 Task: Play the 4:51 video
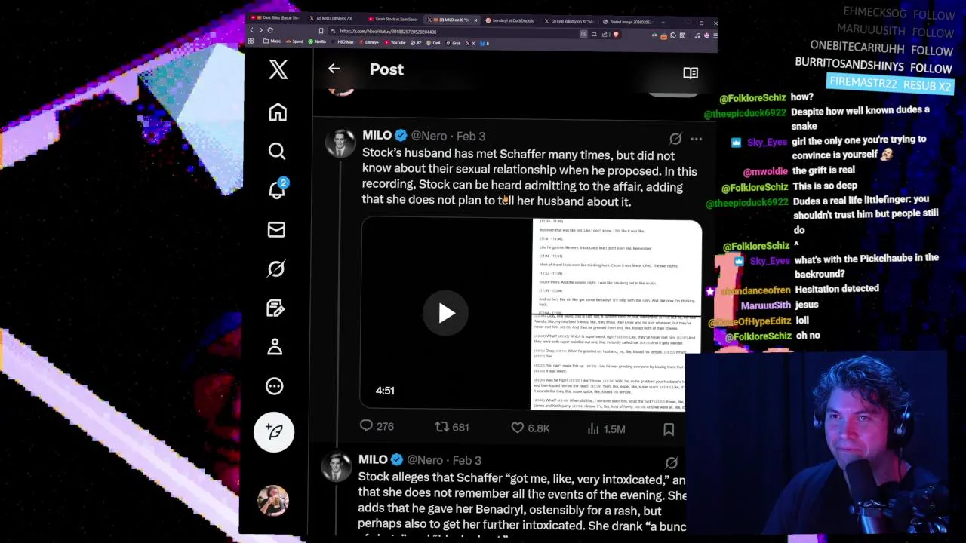click(x=446, y=313)
